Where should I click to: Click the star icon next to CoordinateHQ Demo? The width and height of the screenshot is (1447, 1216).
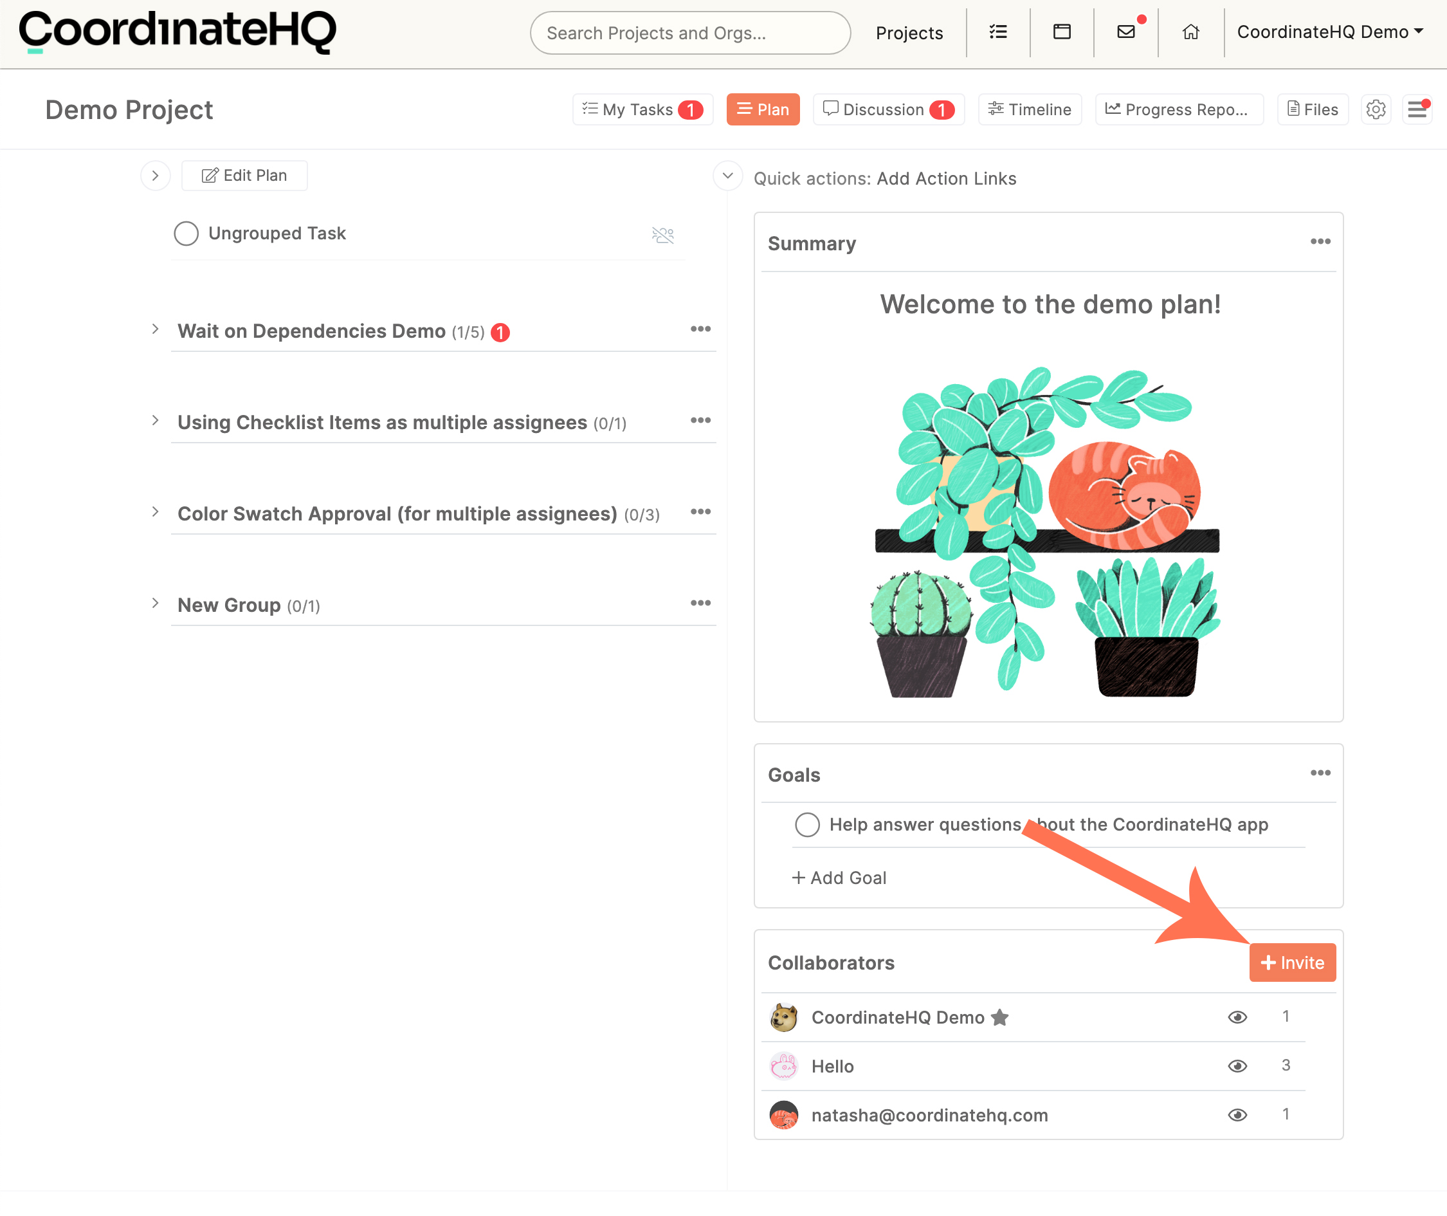tap(1000, 1017)
